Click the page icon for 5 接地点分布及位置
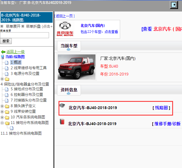The image size is (182, 168). point(7,89)
